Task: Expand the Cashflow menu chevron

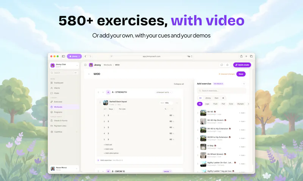Action: [77, 132]
